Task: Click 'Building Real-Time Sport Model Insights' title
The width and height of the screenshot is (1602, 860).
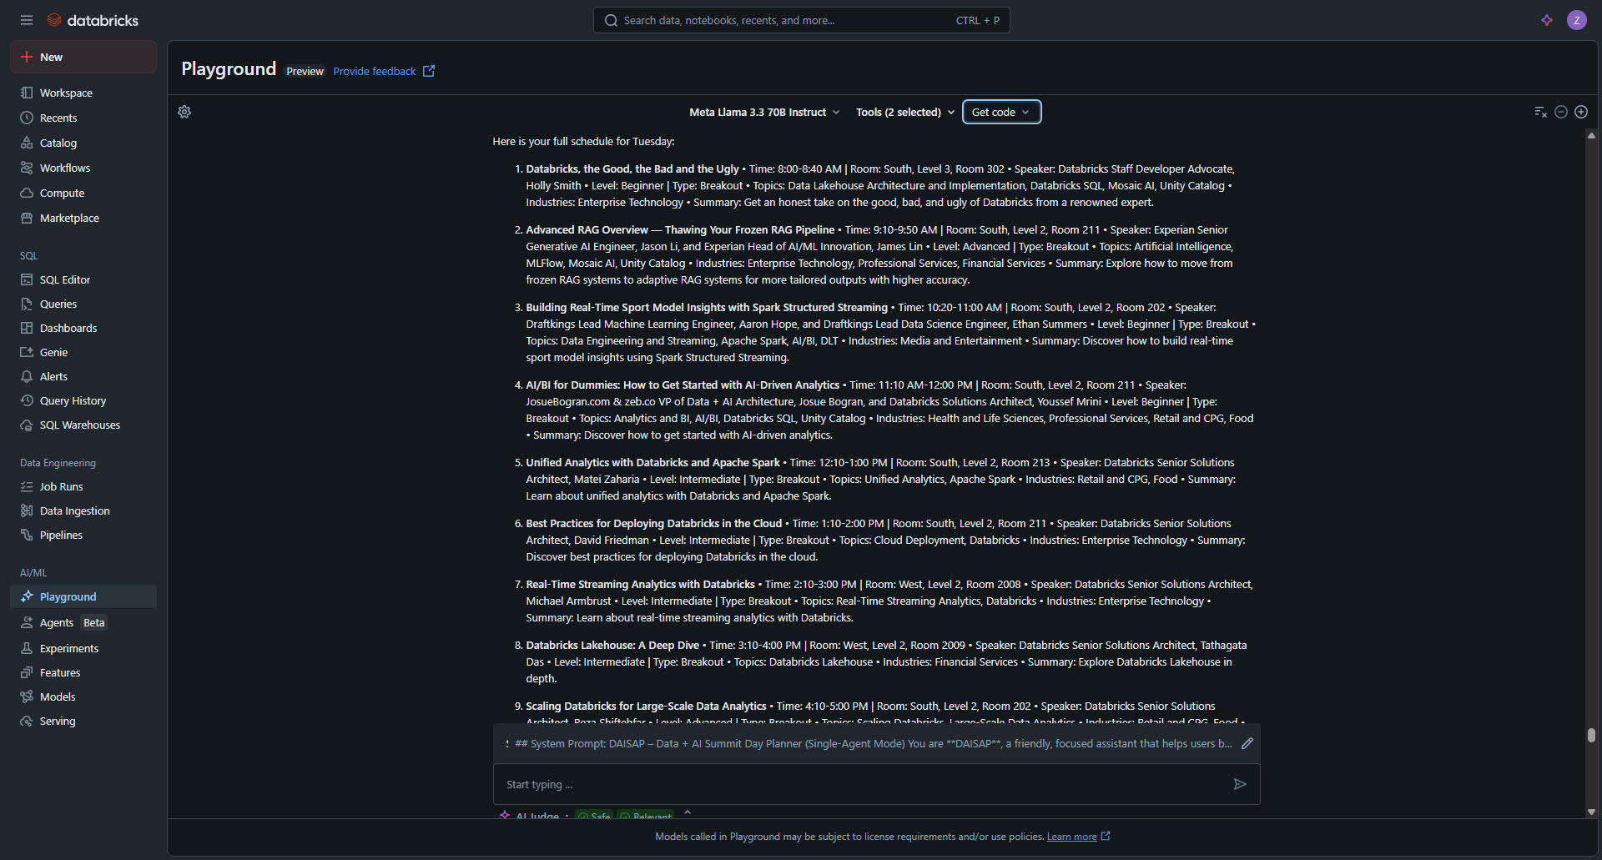Action: point(707,307)
